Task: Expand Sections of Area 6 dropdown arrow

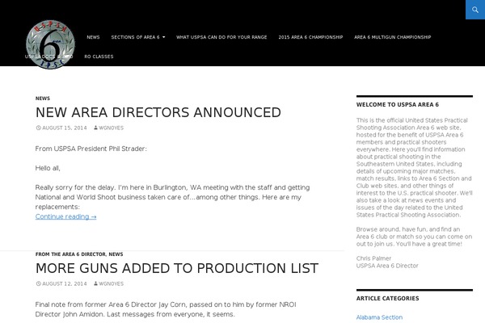Action: point(163,37)
